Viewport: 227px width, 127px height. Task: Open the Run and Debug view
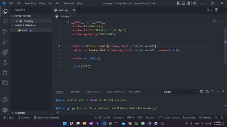coord(5,42)
